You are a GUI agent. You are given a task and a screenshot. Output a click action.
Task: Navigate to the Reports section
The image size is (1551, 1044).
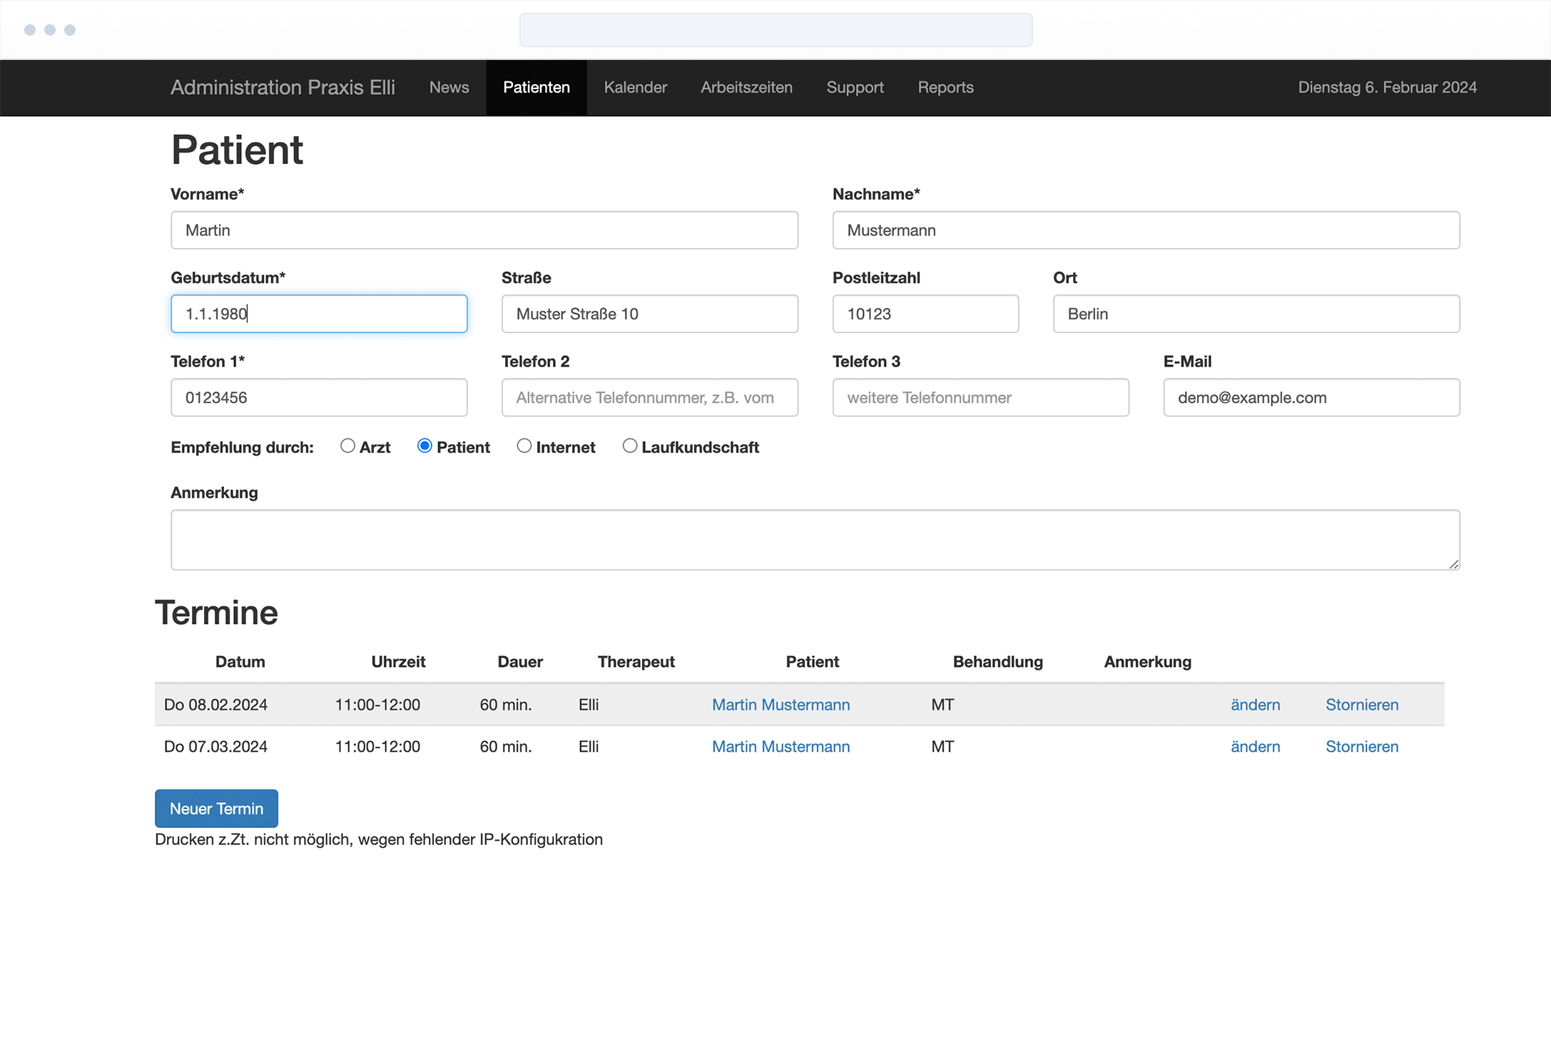[x=945, y=87]
